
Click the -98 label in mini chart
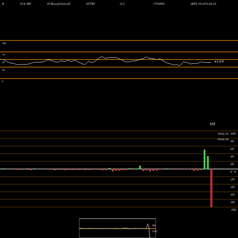[154, 226]
